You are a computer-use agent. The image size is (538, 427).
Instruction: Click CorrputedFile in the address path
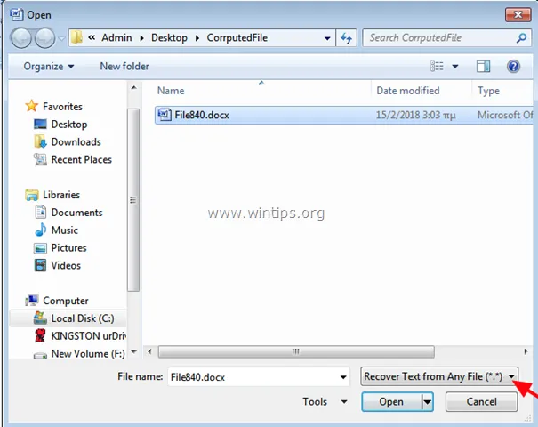pyautogui.click(x=237, y=37)
